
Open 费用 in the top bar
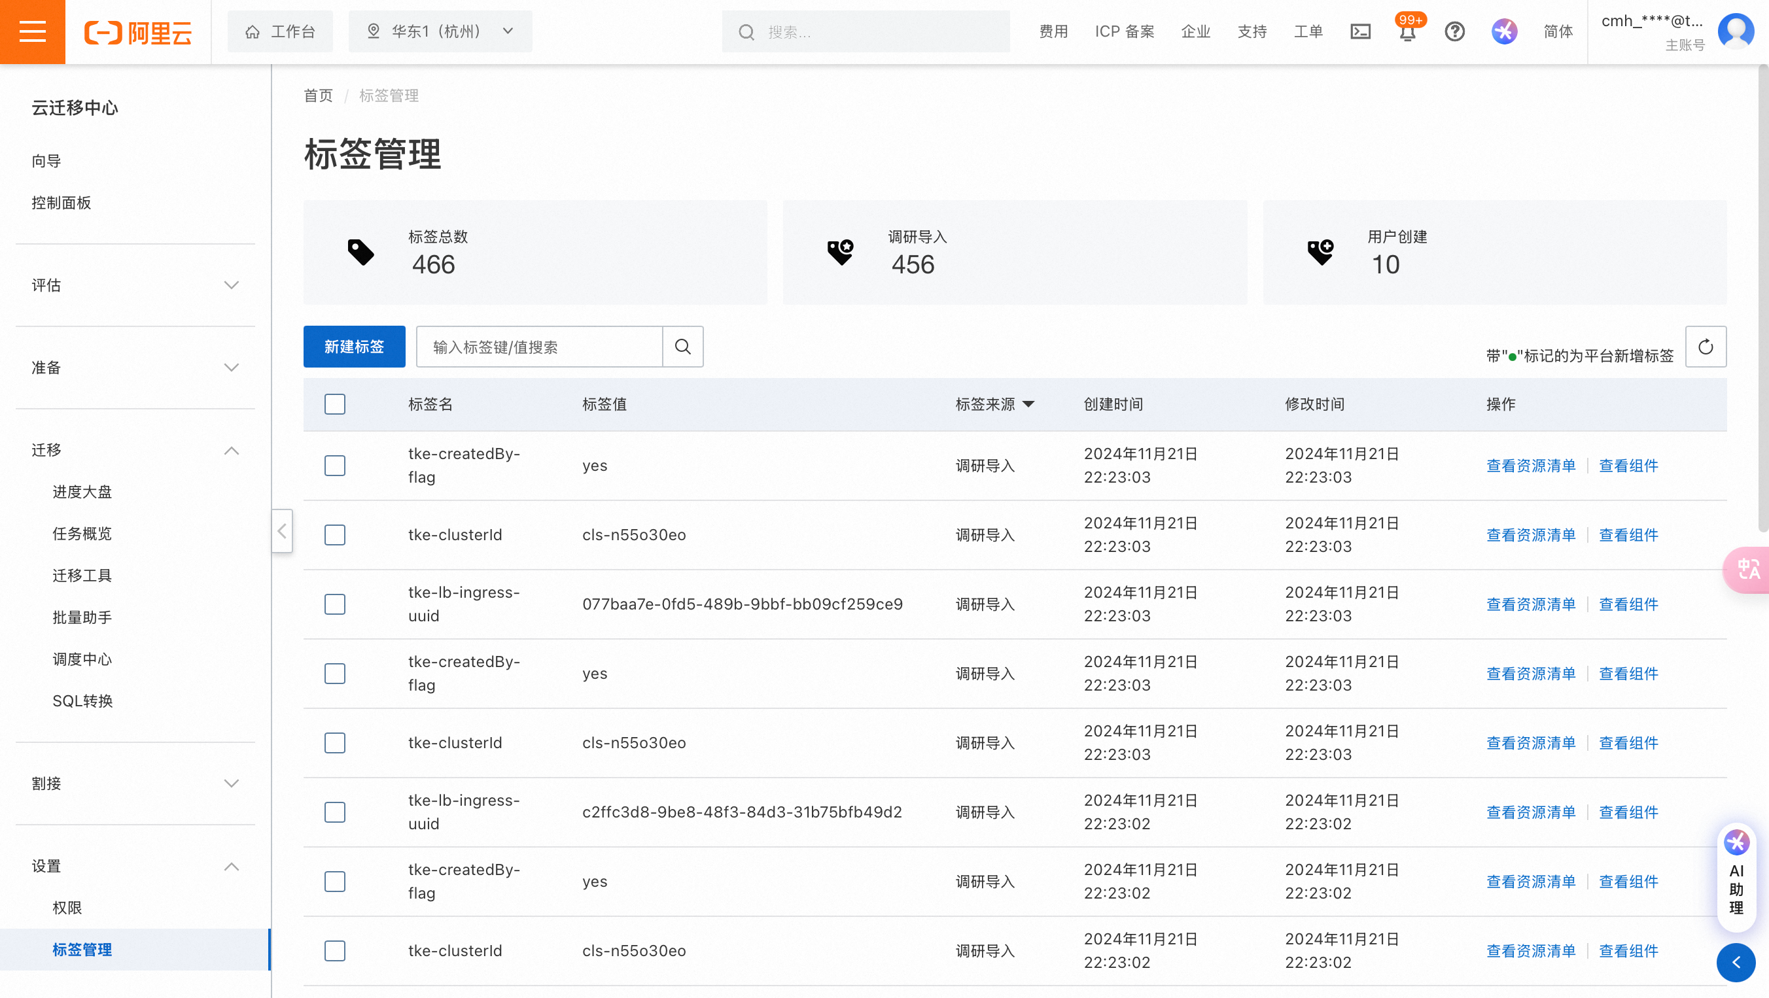1053,31
